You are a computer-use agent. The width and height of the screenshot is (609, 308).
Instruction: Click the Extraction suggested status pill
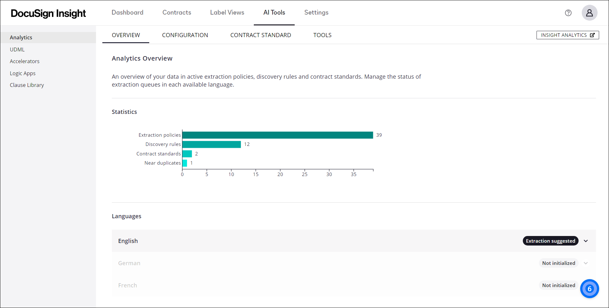pos(550,241)
